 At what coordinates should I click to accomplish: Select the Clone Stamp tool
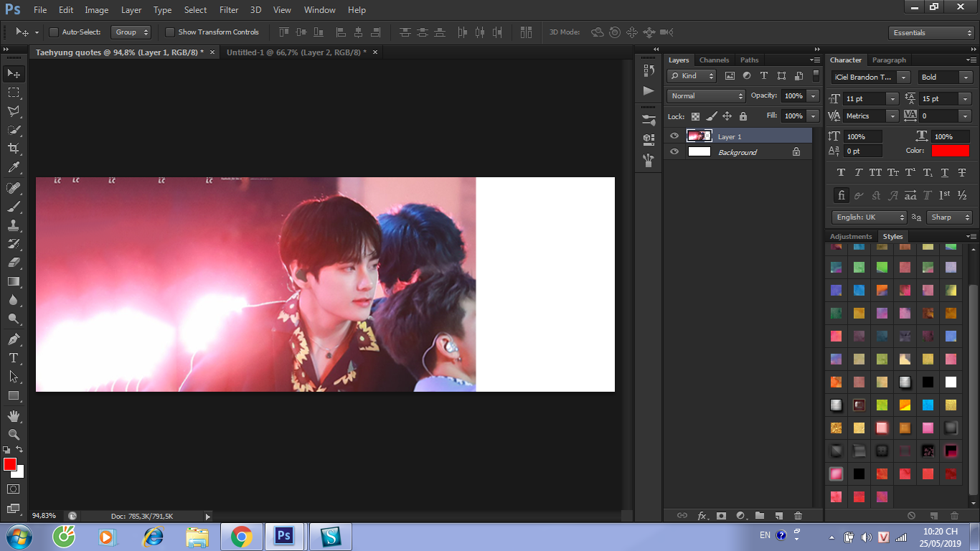click(14, 225)
